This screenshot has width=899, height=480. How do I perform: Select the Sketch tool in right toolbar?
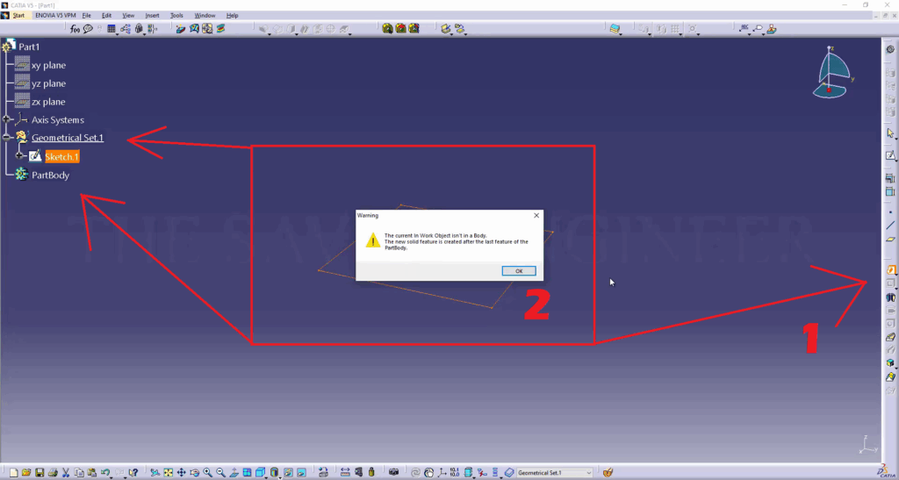(x=890, y=156)
